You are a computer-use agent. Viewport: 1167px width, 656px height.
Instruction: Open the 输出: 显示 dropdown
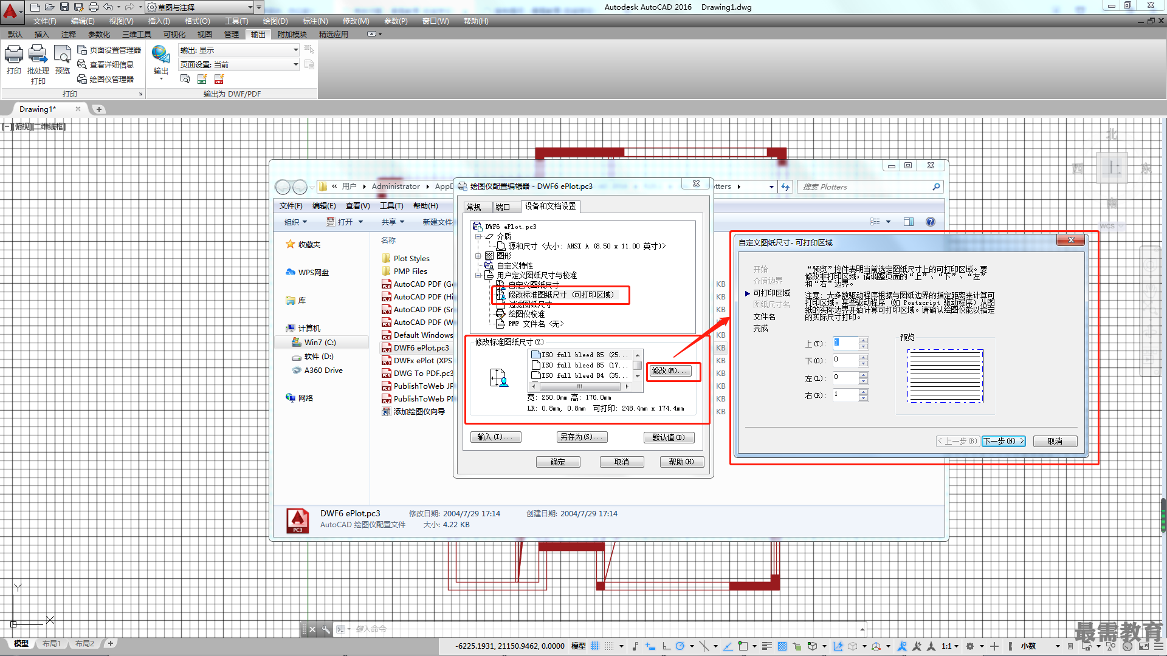[239, 50]
